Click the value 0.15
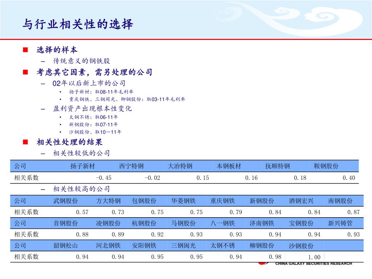Viewport: 372px width, 279px height. tap(203, 178)
